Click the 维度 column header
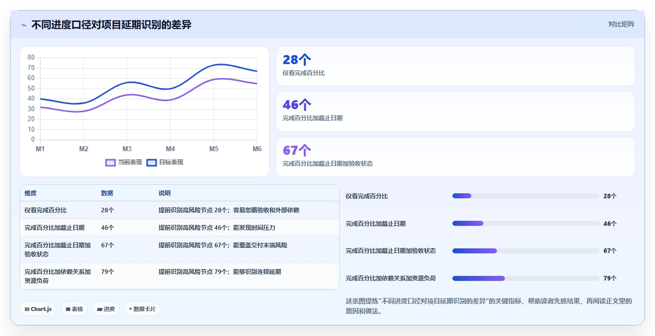This screenshot has width=655, height=336. tap(31, 193)
